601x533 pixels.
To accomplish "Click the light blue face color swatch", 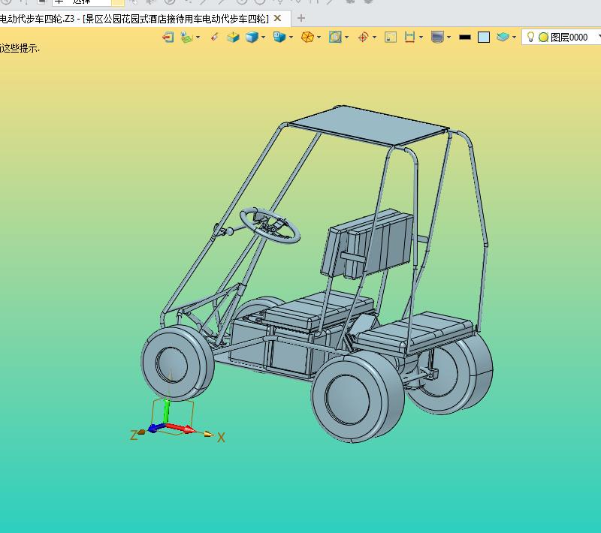I will coord(484,37).
